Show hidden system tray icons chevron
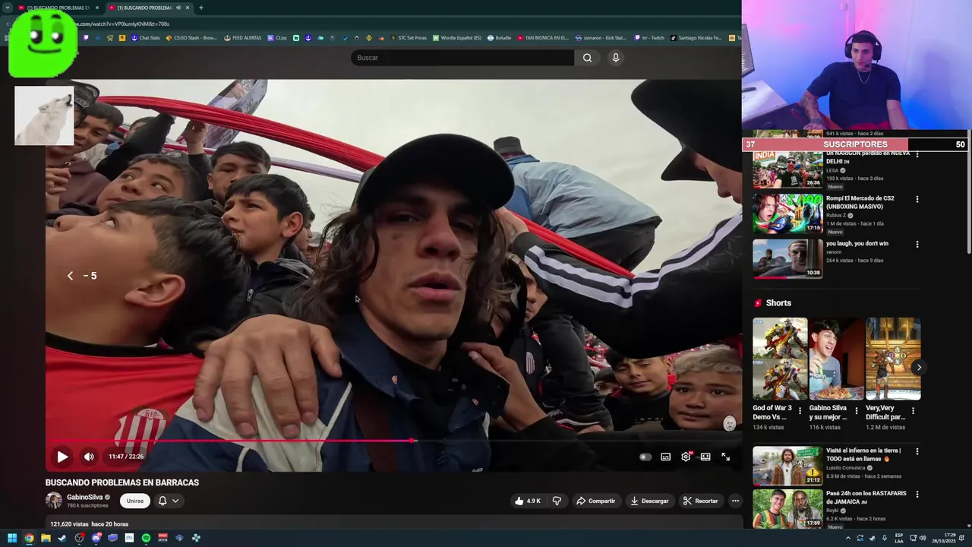 [x=848, y=538]
